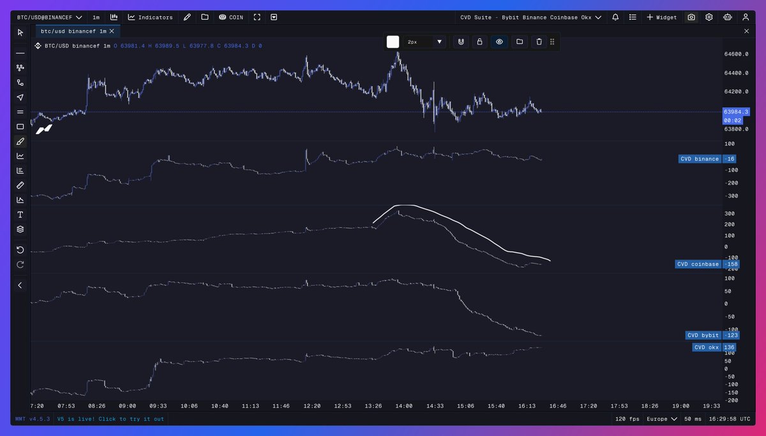
Task: Take a chart screenshot with camera
Action: point(691,17)
